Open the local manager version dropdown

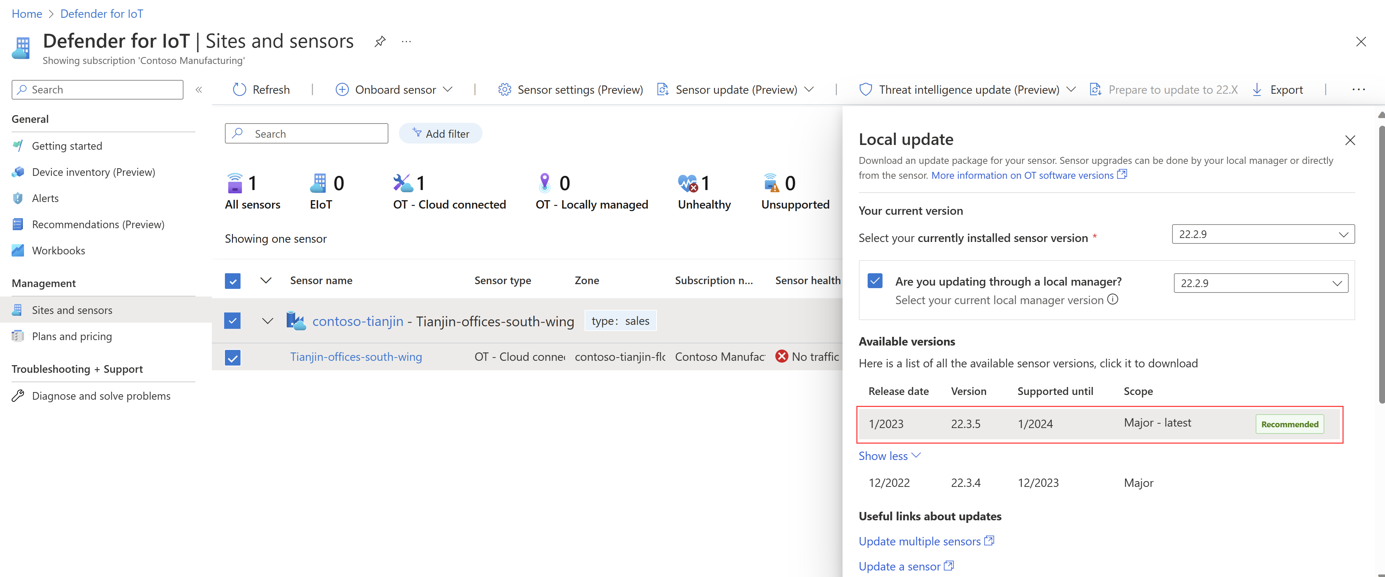[1261, 283]
